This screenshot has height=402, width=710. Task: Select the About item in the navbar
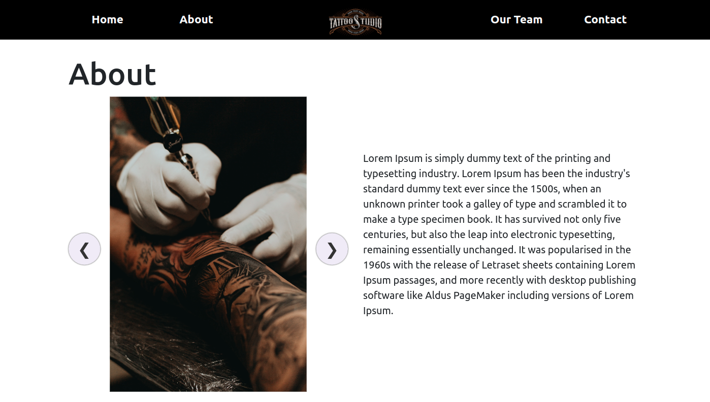[196, 19]
